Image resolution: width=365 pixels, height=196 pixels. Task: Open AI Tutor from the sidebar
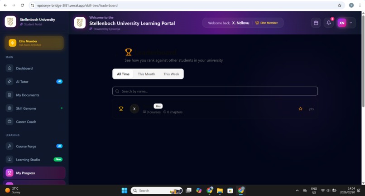click(34, 82)
